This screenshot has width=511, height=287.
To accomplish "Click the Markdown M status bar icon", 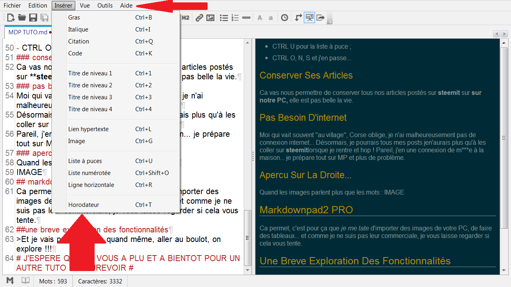I will (10, 281).
